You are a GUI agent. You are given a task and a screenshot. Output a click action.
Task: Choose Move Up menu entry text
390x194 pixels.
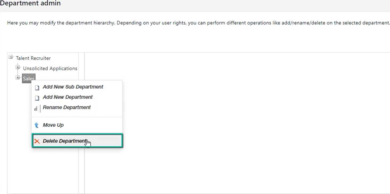[x=53, y=125]
